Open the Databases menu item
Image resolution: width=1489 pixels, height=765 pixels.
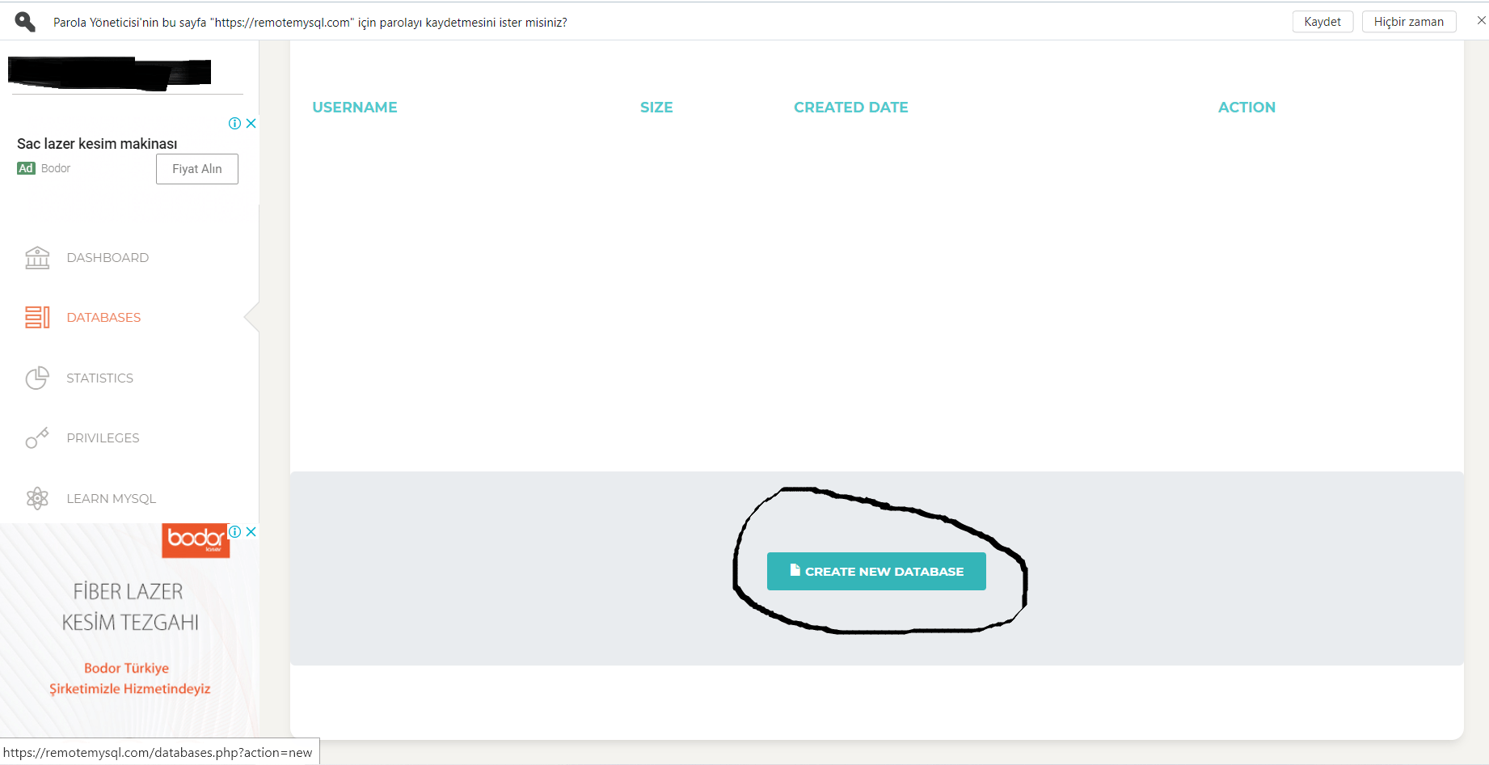point(103,317)
